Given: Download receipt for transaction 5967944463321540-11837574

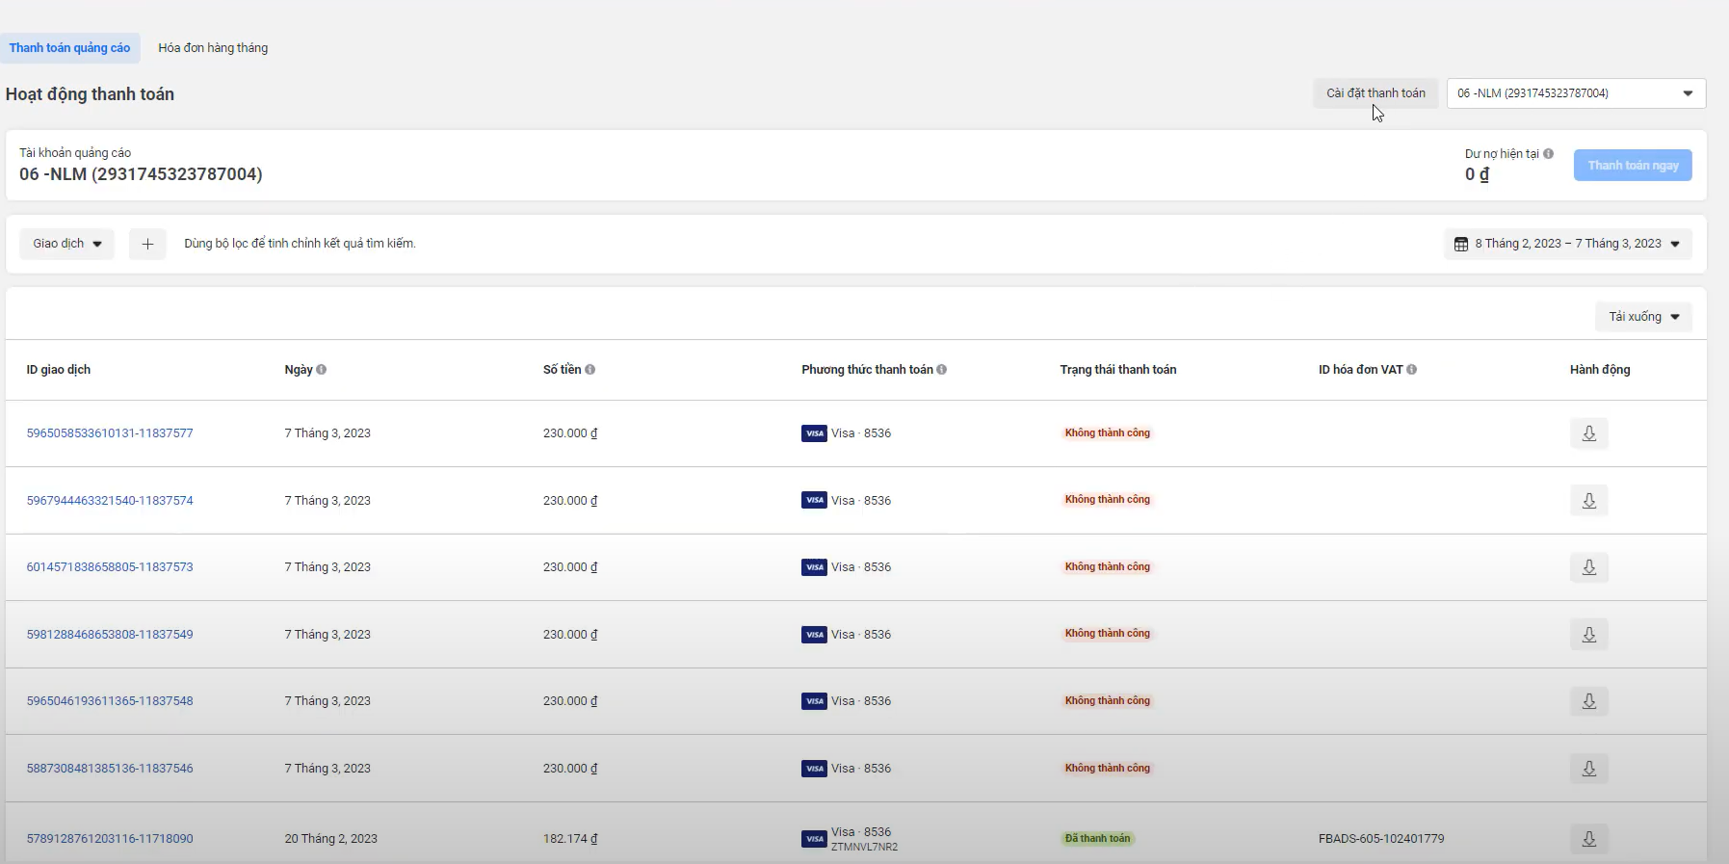Looking at the screenshot, I should (1588, 501).
